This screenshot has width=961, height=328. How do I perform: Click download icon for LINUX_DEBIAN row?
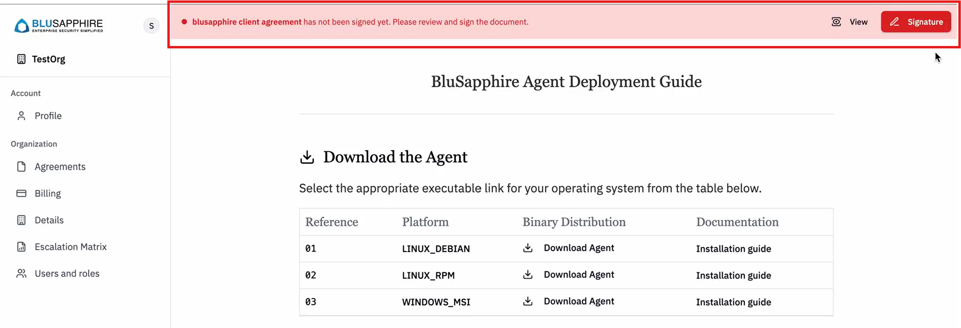point(527,248)
